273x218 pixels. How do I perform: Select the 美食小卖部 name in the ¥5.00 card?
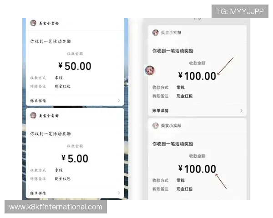[49, 116]
